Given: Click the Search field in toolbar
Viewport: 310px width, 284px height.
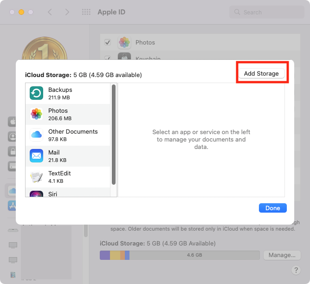Looking at the screenshot, I should (x=267, y=12).
